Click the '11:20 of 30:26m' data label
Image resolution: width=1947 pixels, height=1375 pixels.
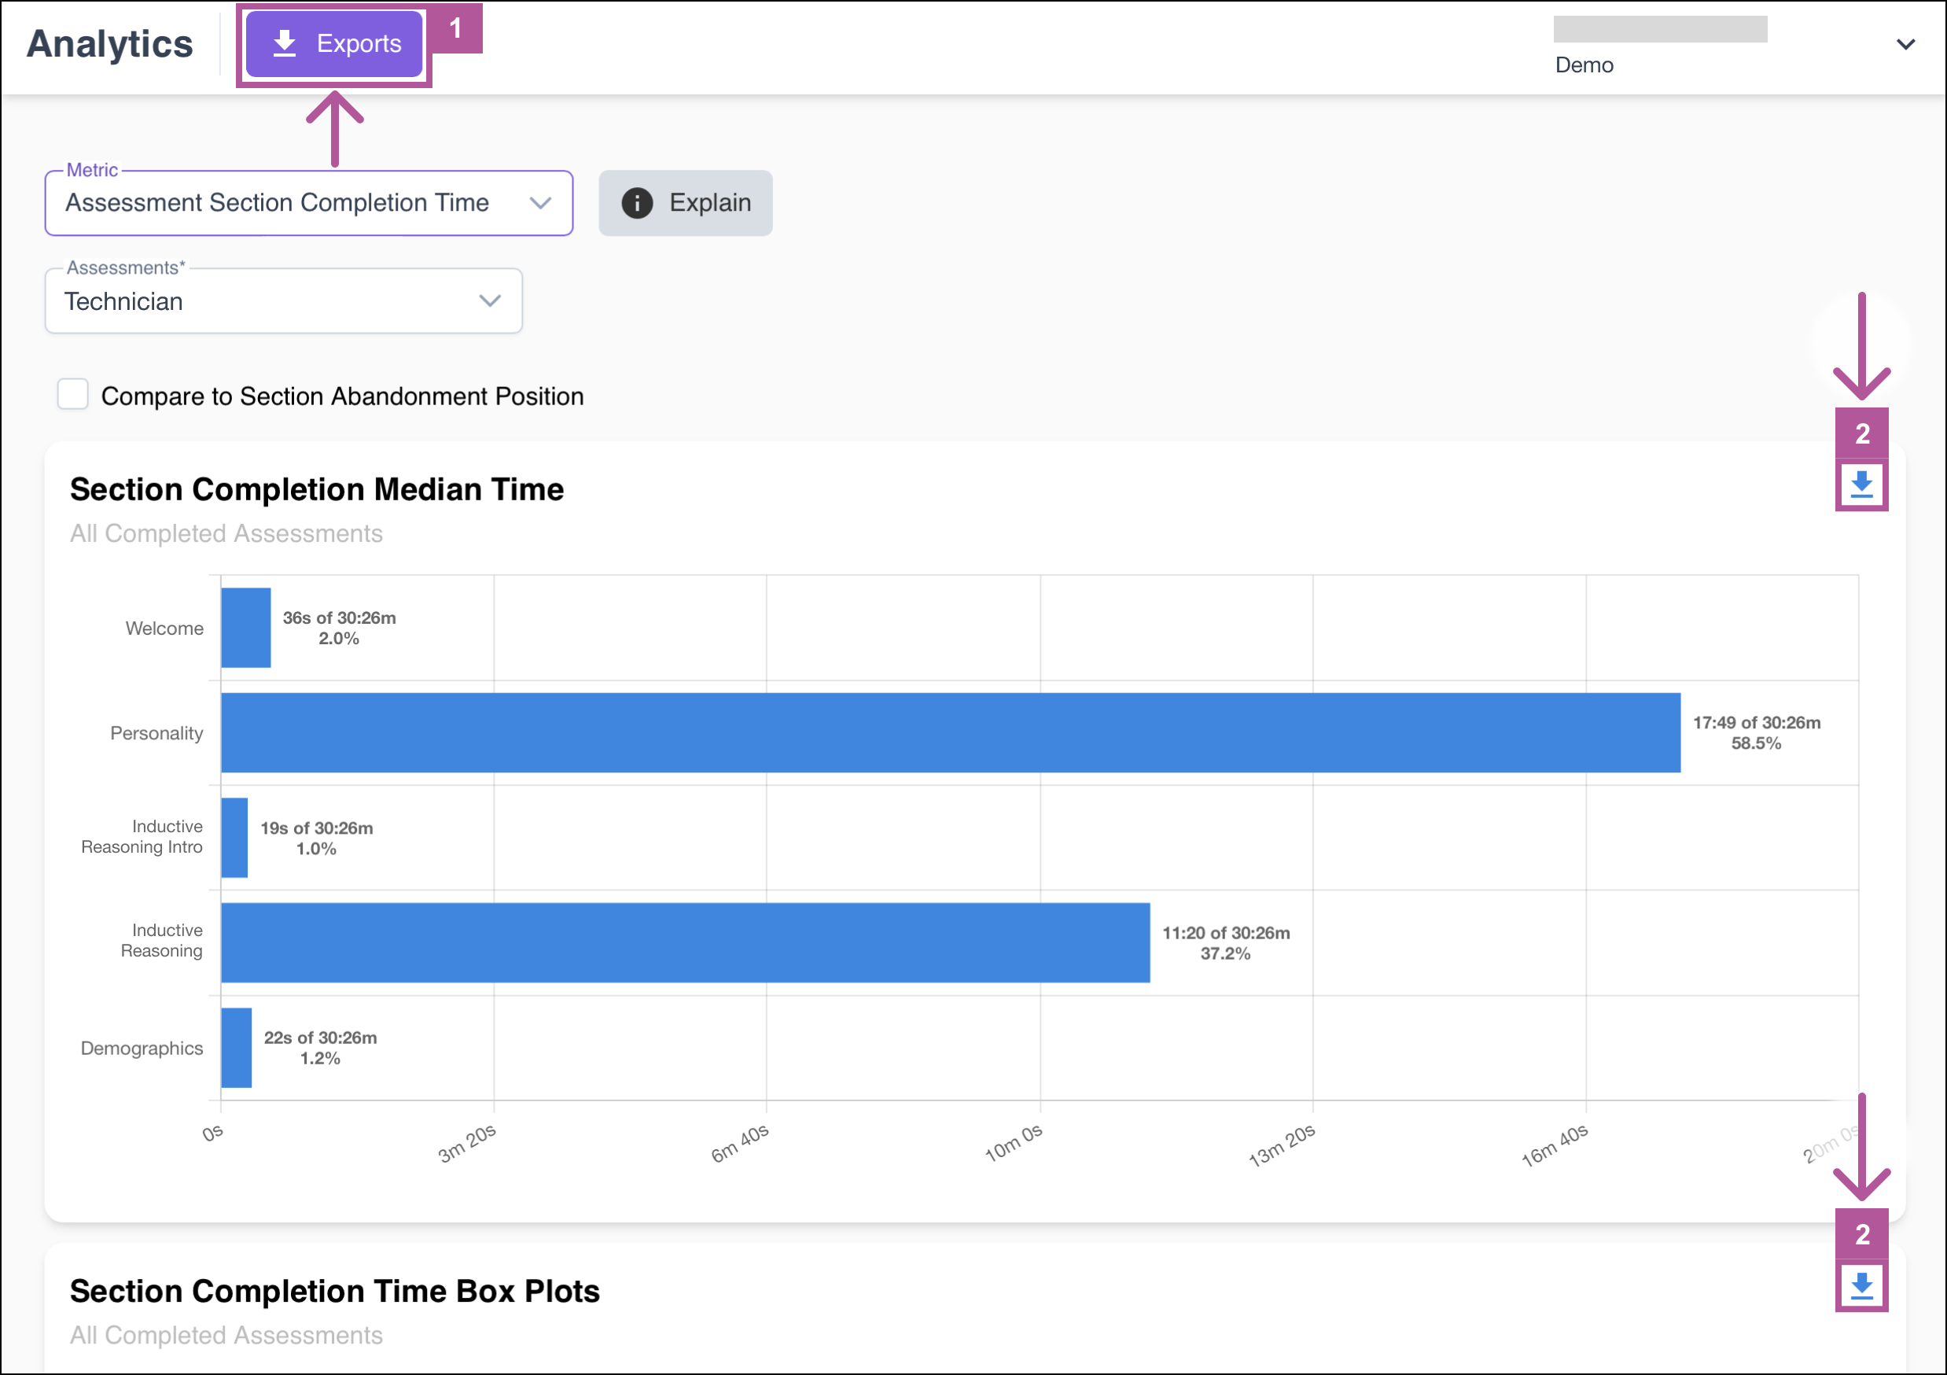click(x=1225, y=933)
